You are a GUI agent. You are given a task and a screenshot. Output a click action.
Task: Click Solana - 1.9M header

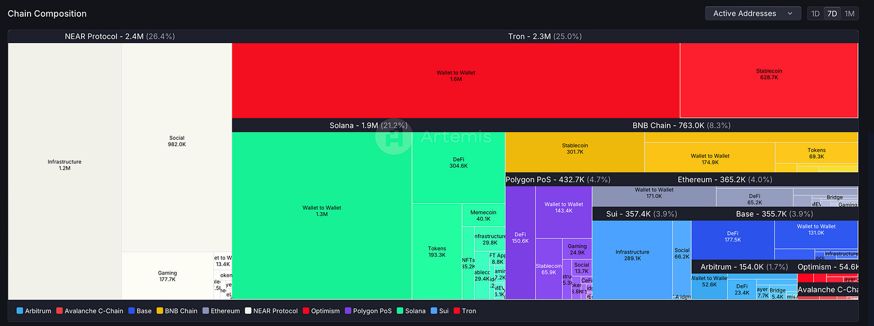pos(369,125)
